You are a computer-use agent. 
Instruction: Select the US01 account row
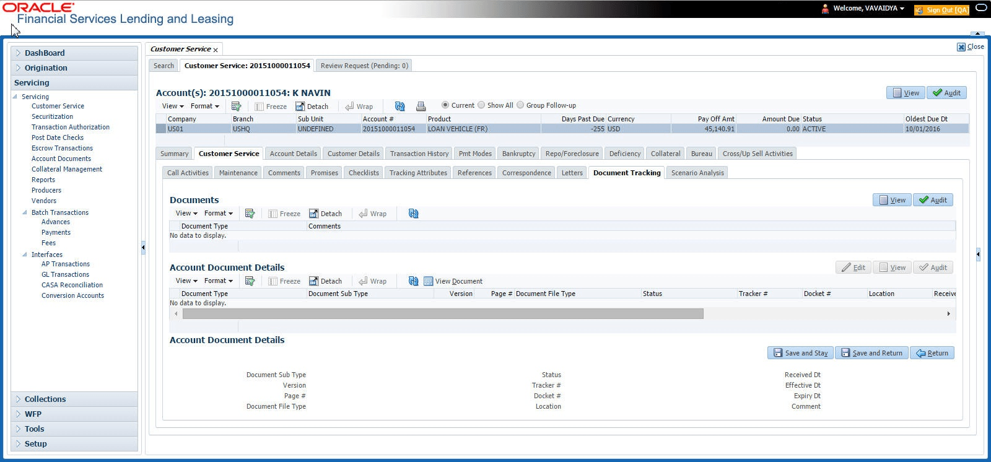[562, 129]
